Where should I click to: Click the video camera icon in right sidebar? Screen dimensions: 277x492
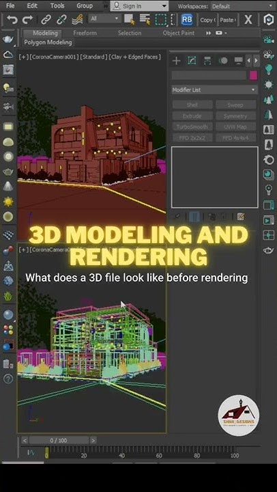(268, 40)
